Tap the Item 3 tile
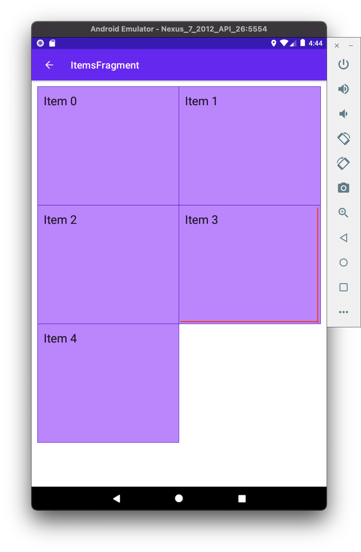The width and height of the screenshot is (361, 552). click(x=250, y=264)
